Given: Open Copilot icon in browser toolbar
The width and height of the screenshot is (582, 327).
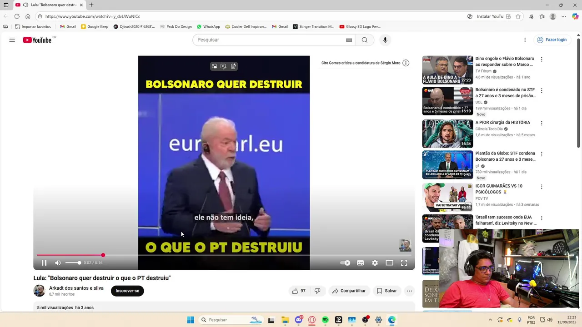Looking at the screenshot, I should pyautogui.click(x=575, y=16).
